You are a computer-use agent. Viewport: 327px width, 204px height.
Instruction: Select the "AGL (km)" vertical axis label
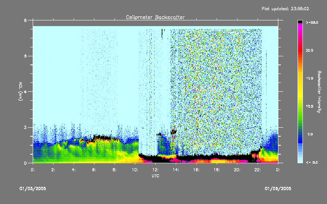(20, 91)
